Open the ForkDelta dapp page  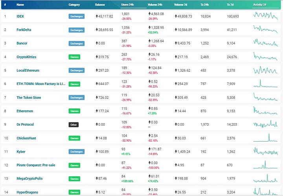click(24, 30)
